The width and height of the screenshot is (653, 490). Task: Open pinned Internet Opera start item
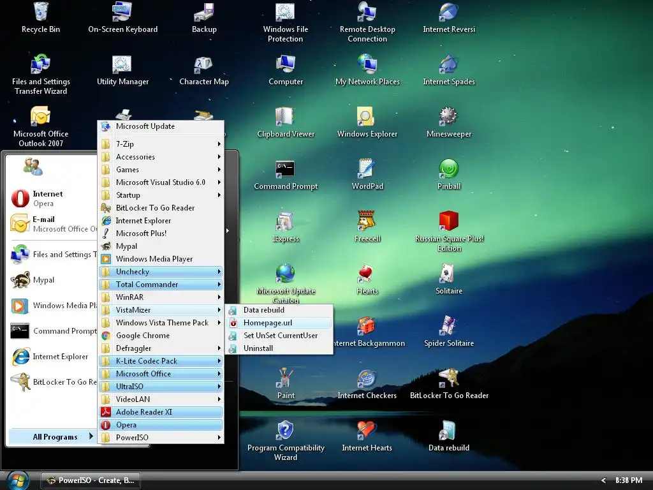coord(52,198)
